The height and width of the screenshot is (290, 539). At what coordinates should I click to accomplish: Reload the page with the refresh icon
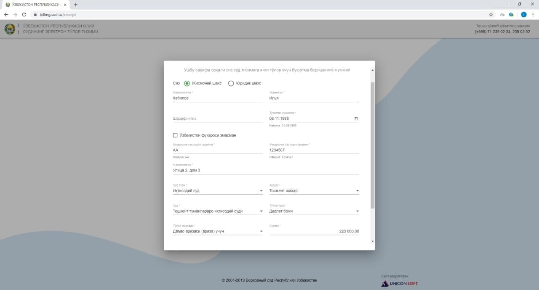coord(24,14)
